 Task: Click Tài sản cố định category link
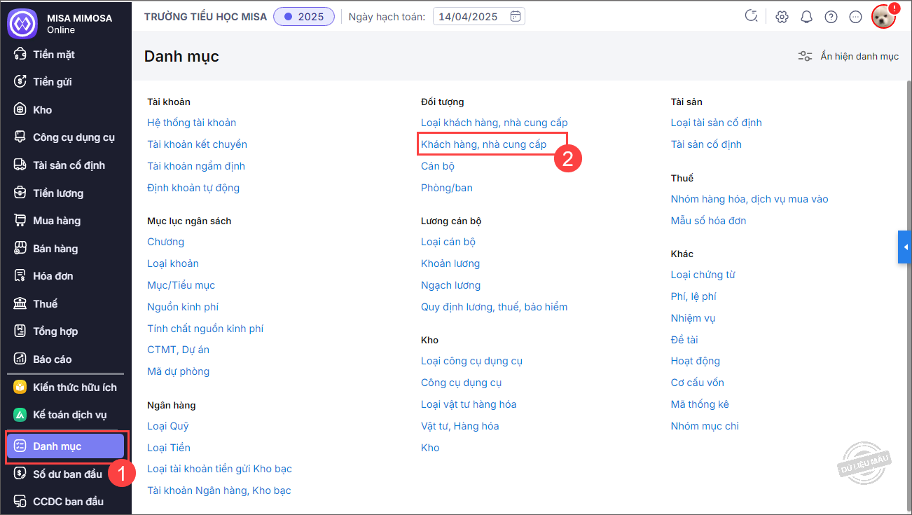click(706, 144)
